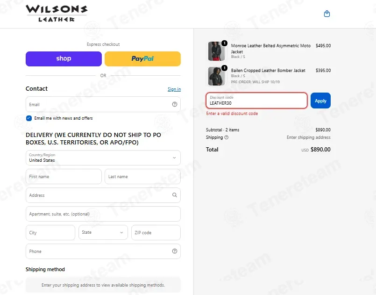Click the phone field help question icon
This screenshot has height=295, width=376.
click(x=175, y=251)
